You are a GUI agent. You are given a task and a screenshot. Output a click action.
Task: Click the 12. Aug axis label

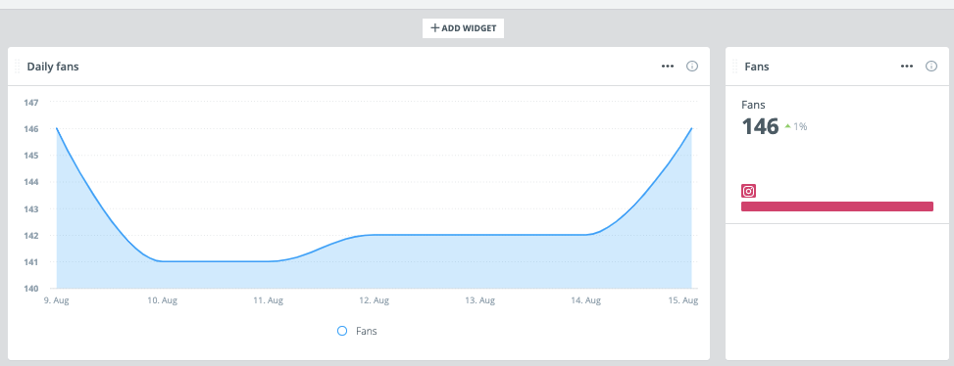click(375, 300)
